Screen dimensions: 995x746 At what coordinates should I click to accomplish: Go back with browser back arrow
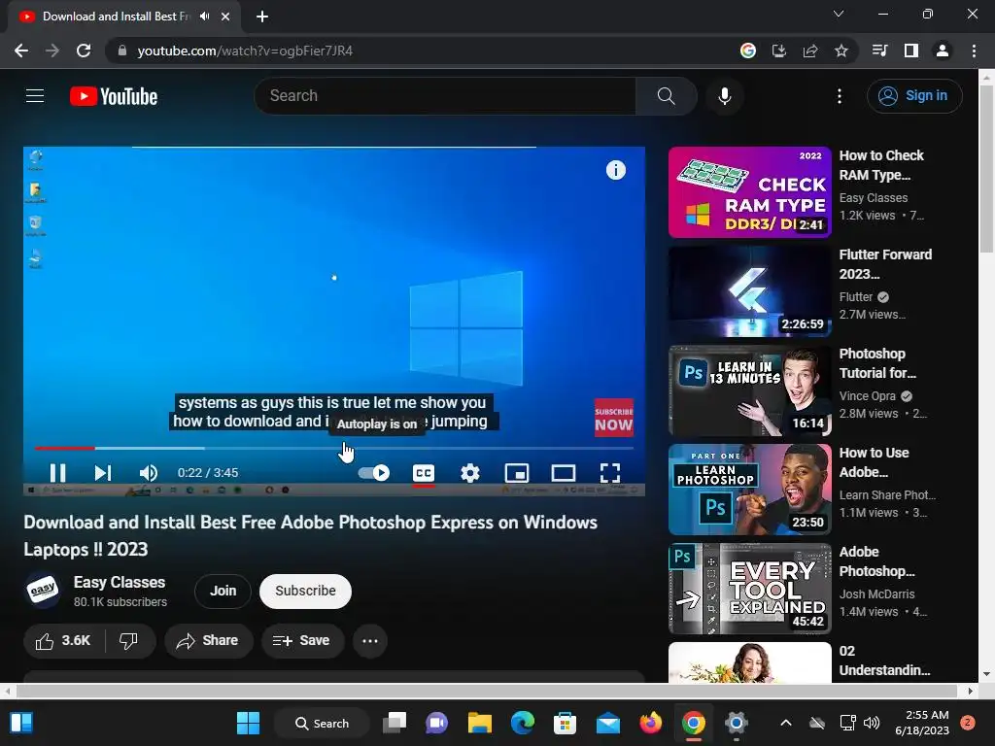[x=21, y=51]
